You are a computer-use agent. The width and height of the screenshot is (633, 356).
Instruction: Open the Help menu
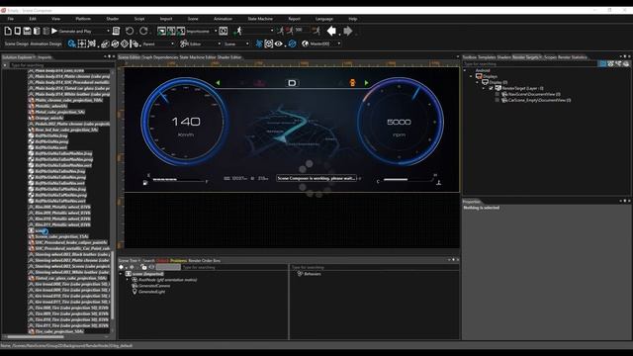point(352,19)
